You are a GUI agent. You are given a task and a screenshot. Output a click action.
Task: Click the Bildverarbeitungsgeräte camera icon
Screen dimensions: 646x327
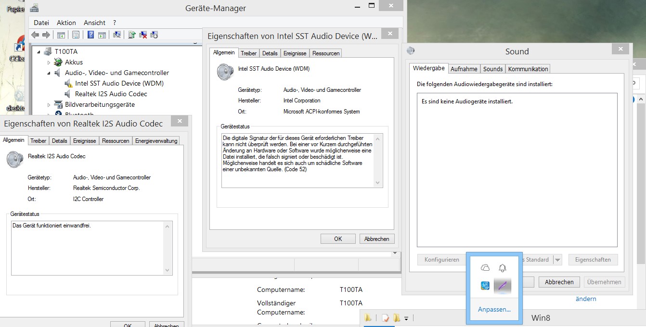pyautogui.click(x=58, y=104)
